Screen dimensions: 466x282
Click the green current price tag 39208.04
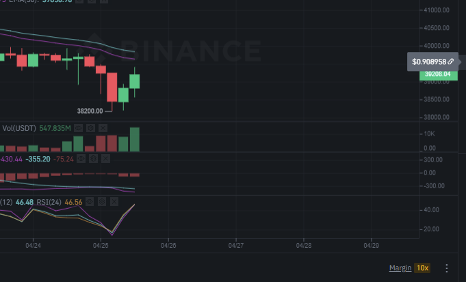pyautogui.click(x=437, y=74)
